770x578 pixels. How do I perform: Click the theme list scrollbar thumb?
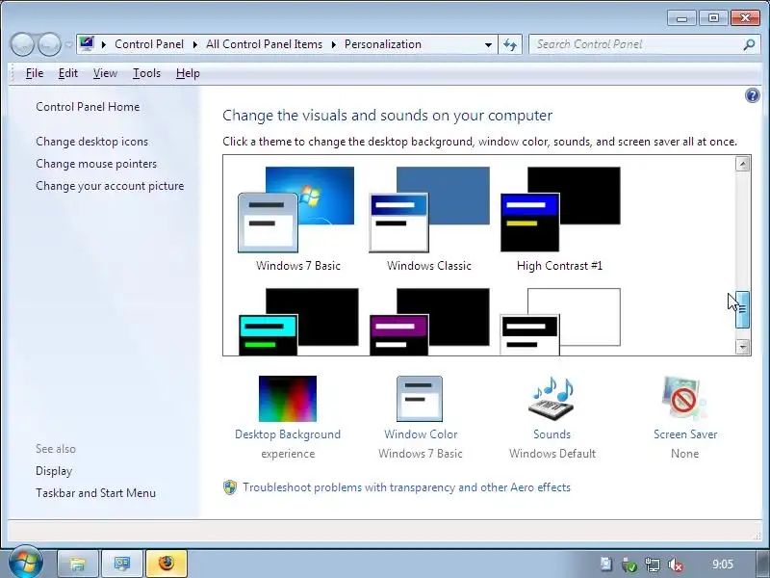pos(742,309)
